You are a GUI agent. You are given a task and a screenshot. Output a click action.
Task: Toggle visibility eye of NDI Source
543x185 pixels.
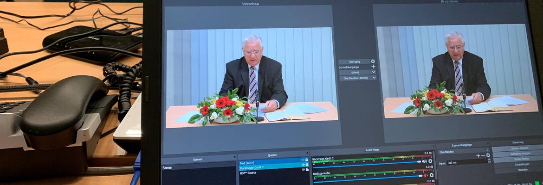pyautogui.click(x=303, y=169)
